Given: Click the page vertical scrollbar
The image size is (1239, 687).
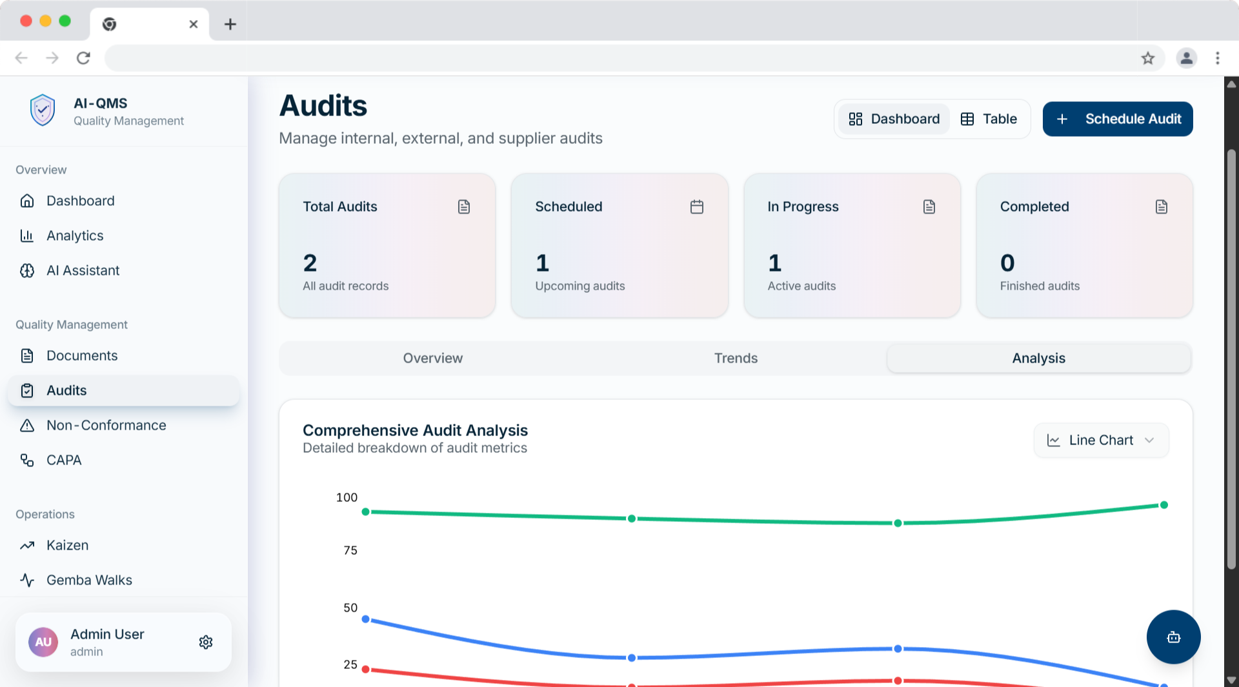Looking at the screenshot, I should pos(1231,359).
